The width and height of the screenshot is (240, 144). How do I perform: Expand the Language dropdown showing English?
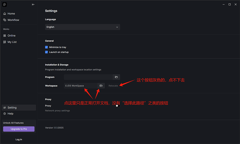[x=82, y=27]
